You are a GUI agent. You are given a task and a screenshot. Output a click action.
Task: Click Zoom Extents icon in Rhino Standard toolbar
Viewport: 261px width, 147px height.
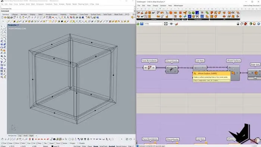tap(41, 17)
